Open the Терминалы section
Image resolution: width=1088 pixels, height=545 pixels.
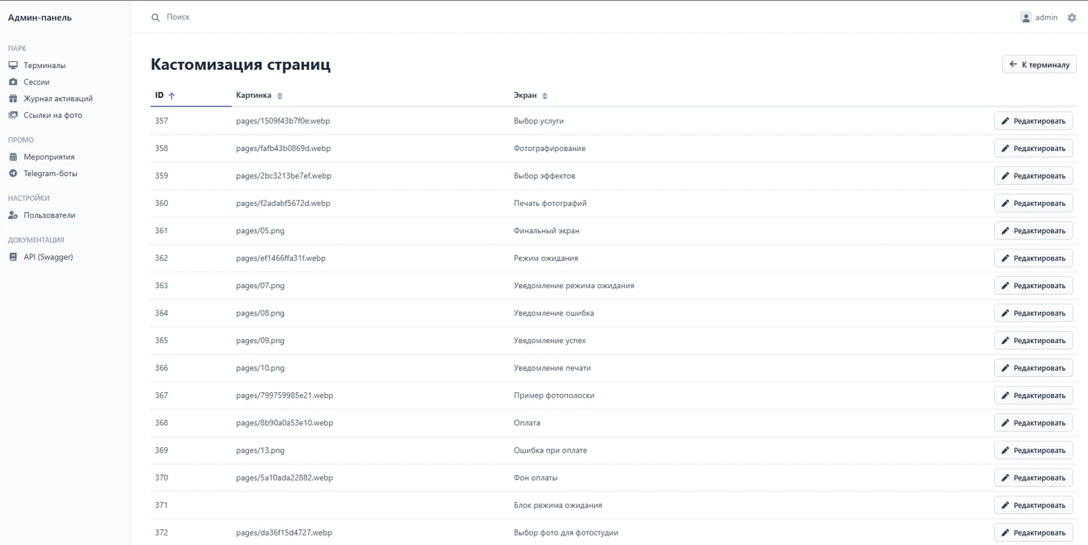pyautogui.click(x=45, y=65)
